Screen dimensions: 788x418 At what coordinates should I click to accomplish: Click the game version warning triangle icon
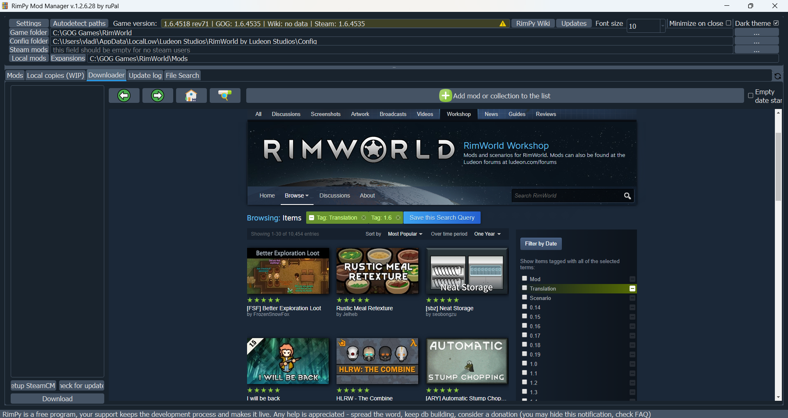[503, 24]
